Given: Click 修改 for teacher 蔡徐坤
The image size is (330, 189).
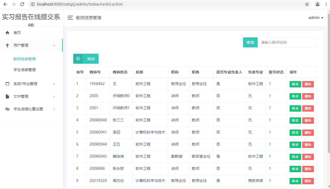Looking at the screenshot, I should (x=295, y=157).
